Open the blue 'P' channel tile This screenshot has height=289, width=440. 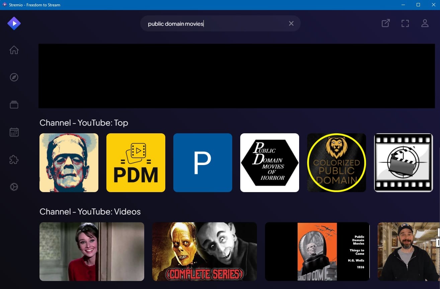pos(203,163)
